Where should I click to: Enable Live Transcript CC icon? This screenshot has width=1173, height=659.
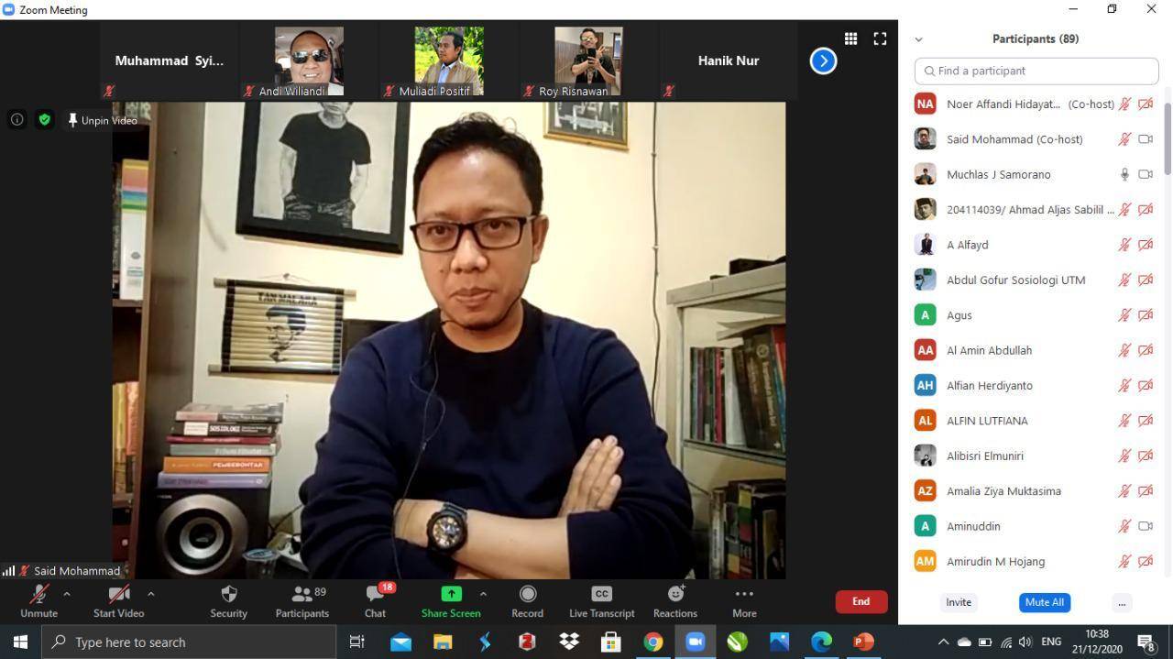click(x=601, y=595)
